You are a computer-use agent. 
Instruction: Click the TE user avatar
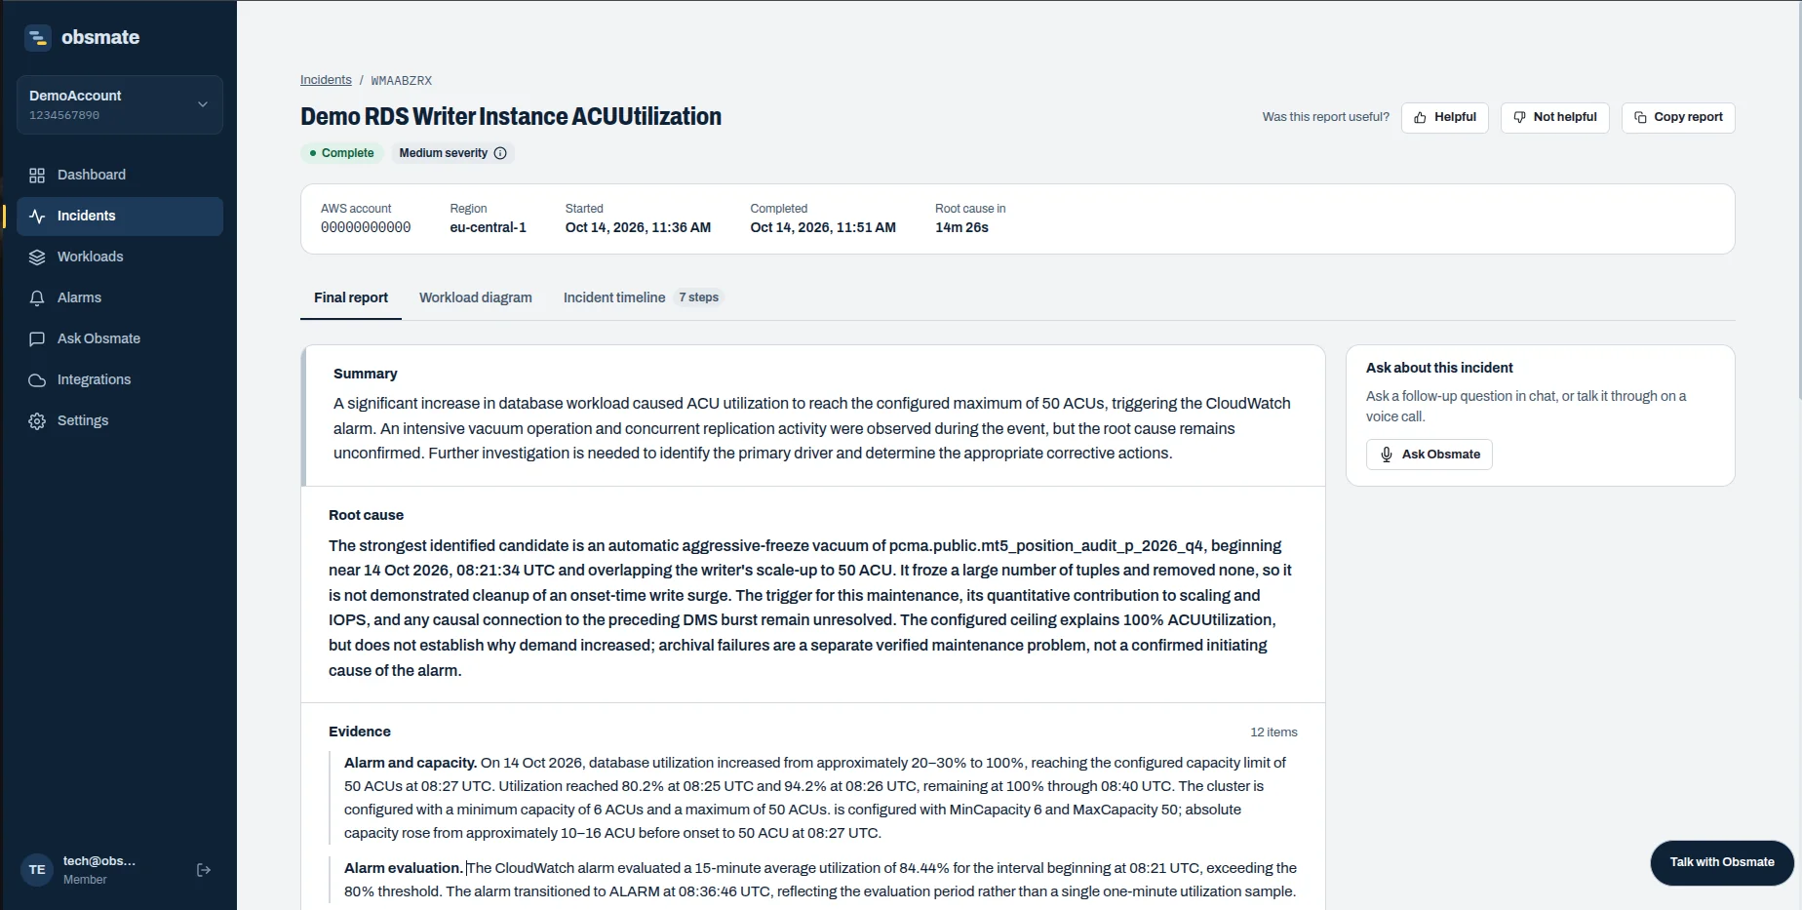tap(37, 870)
